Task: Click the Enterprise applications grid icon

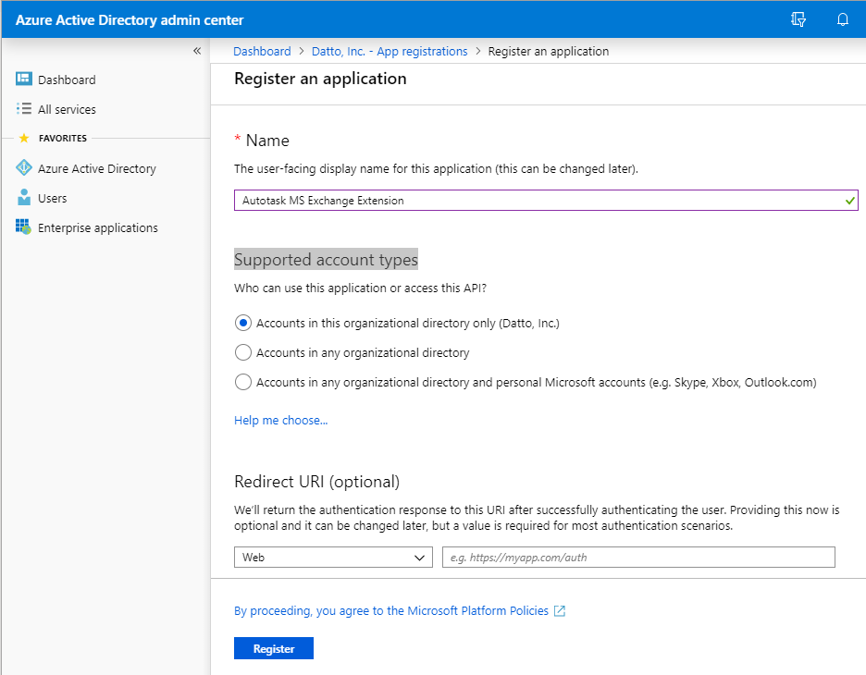Action: 23,227
